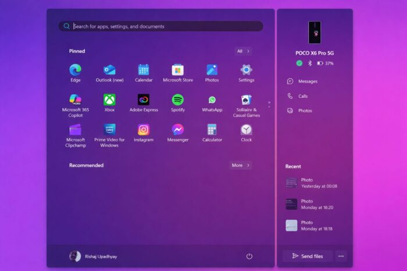
Task: Open Spotify from pinned apps
Action: [x=178, y=103]
